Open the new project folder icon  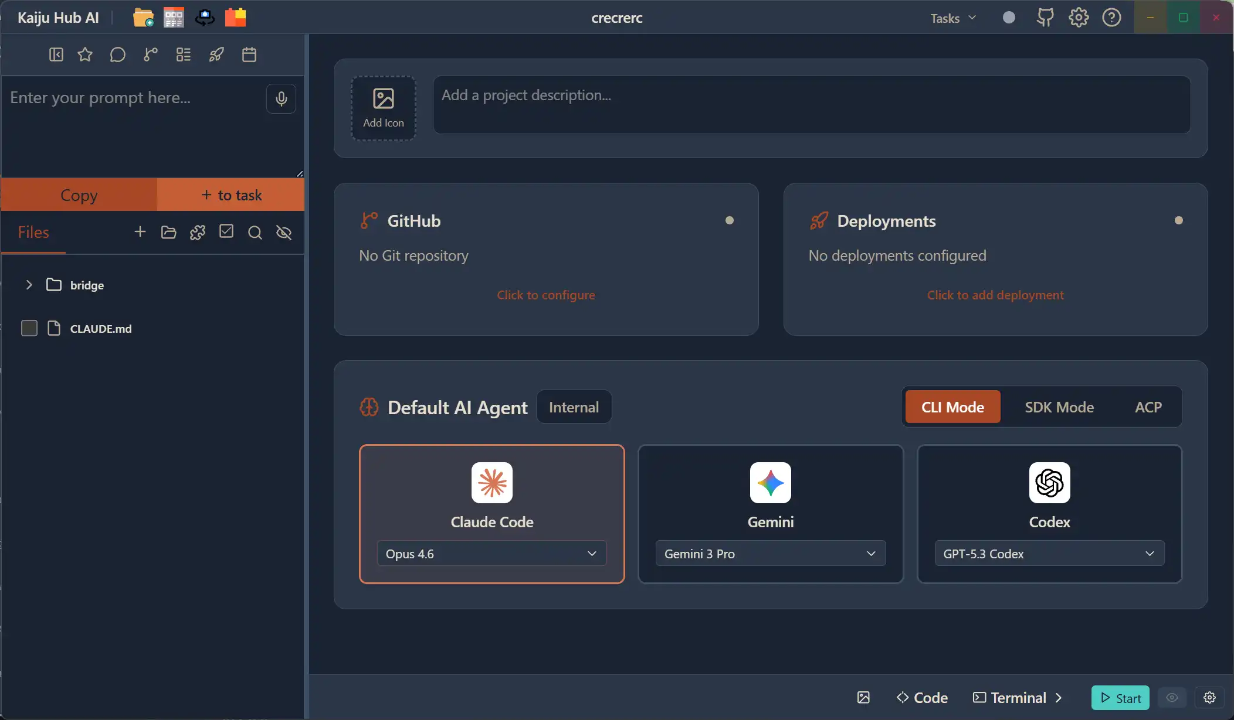click(x=143, y=18)
